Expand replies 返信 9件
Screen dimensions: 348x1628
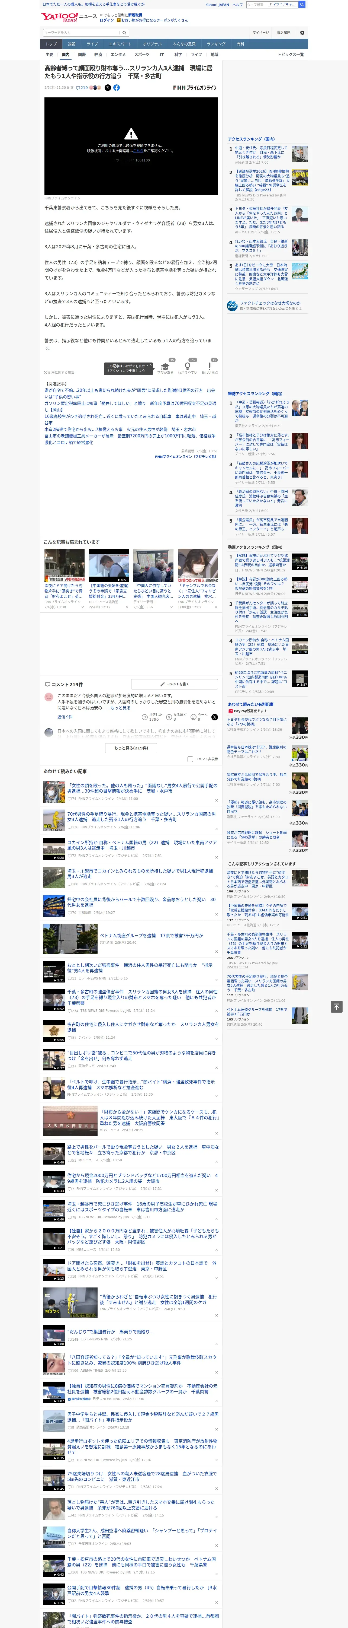click(x=65, y=717)
